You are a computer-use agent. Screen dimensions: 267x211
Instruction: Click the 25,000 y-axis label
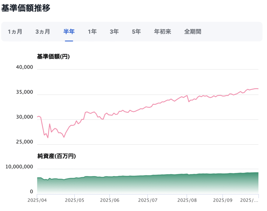click(25, 142)
